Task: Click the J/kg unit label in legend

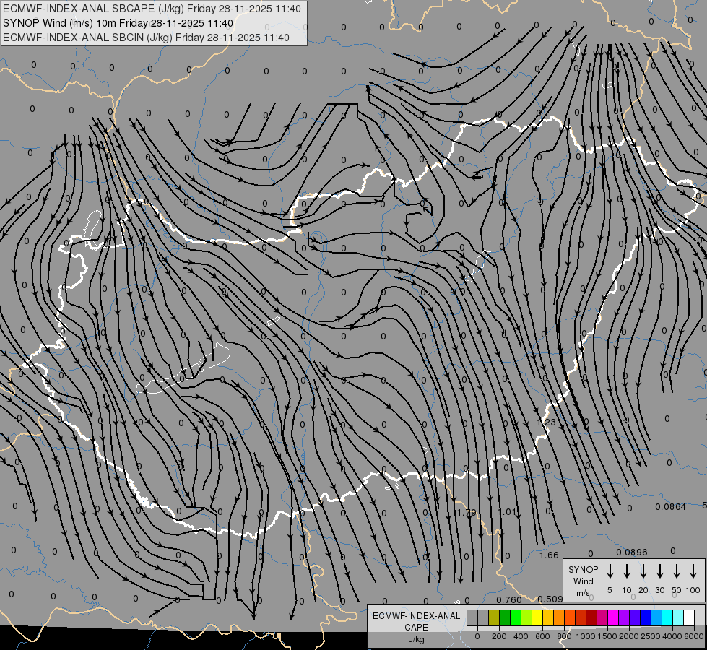Action: click(x=416, y=638)
